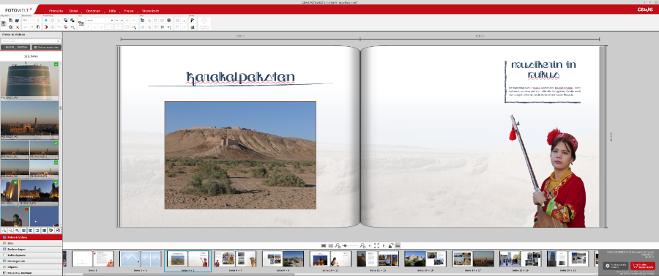Viewport: 659px width, 276px height.
Task: Open the Datei menu
Action: tap(73, 10)
